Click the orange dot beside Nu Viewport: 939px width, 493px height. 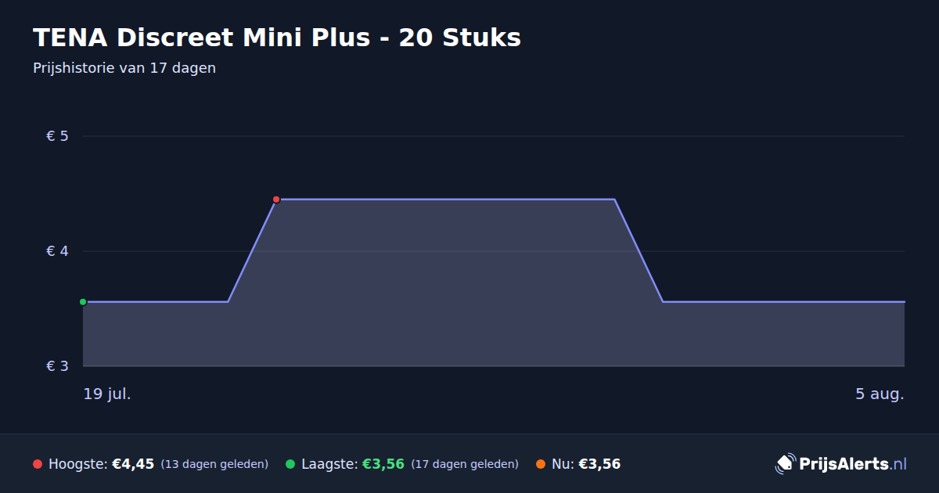click(541, 464)
